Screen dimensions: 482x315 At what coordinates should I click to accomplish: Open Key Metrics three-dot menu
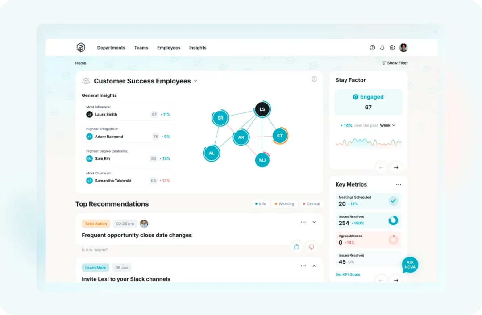(399, 184)
